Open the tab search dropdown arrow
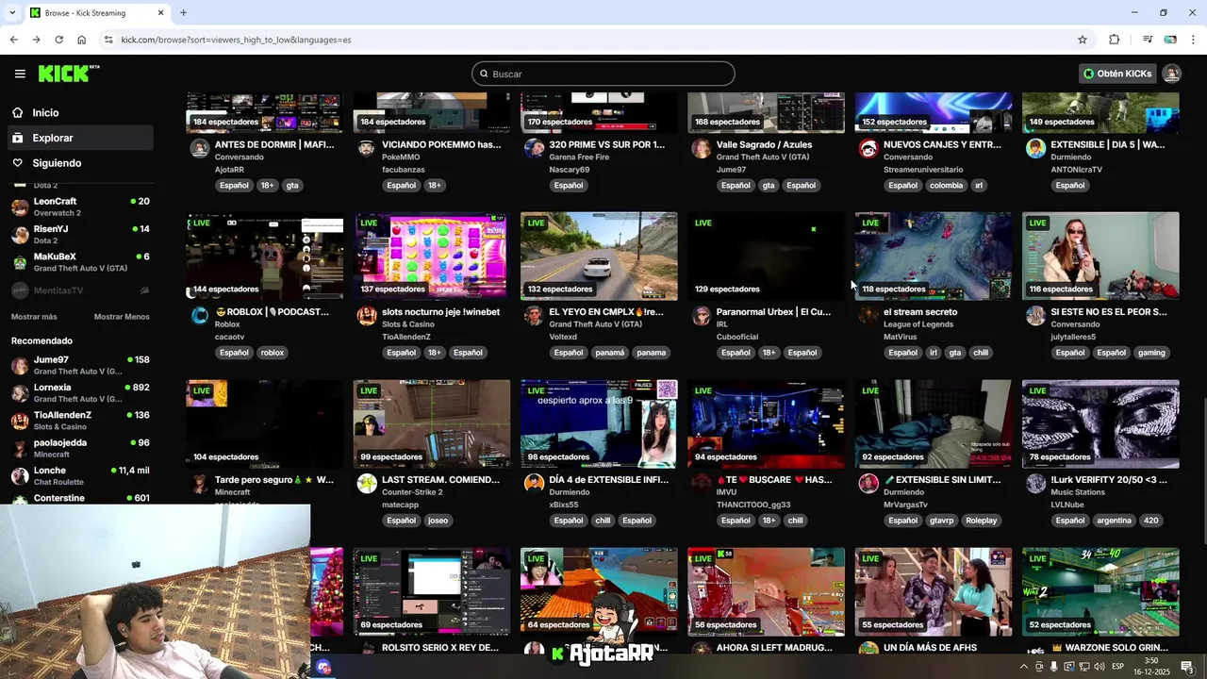The image size is (1207, 679). (x=12, y=13)
